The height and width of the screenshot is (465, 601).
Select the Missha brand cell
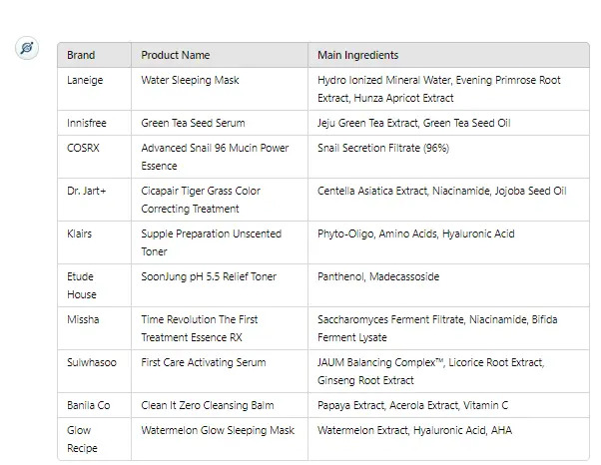click(83, 319)
